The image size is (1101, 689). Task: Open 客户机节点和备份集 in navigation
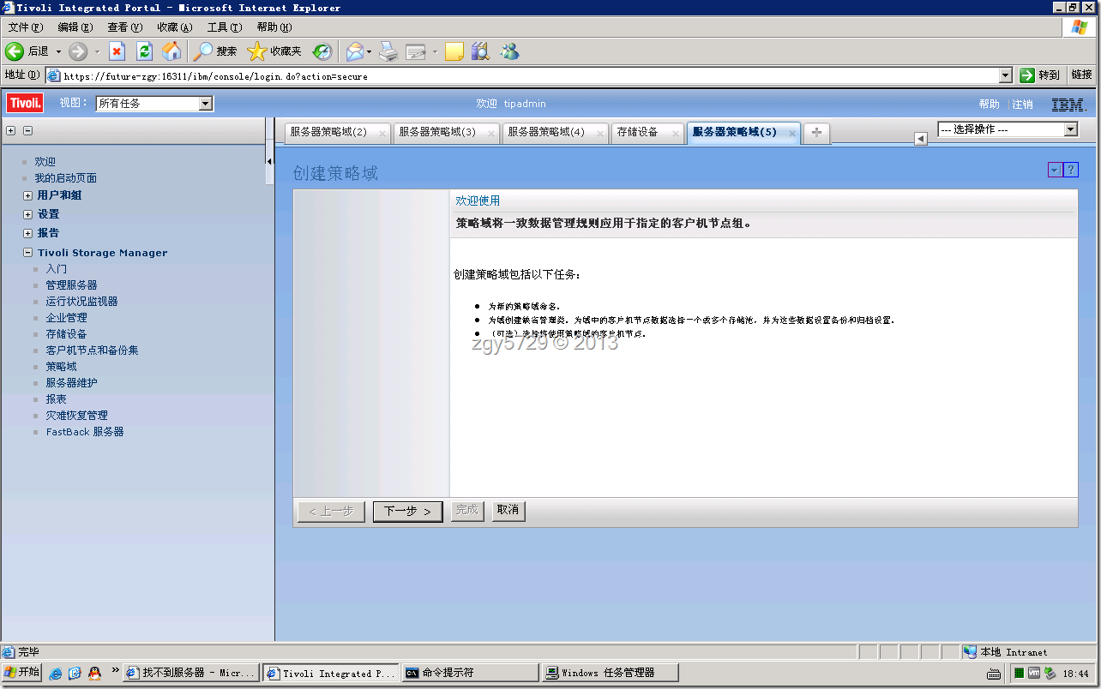point(93,350)
